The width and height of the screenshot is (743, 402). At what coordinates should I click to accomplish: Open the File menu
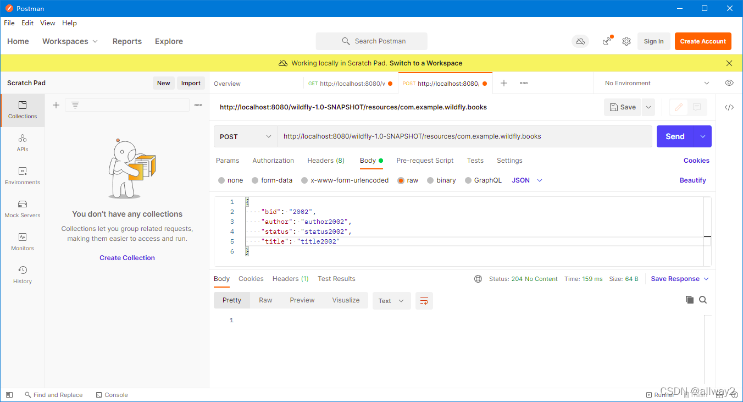click(x=9, y=23)
